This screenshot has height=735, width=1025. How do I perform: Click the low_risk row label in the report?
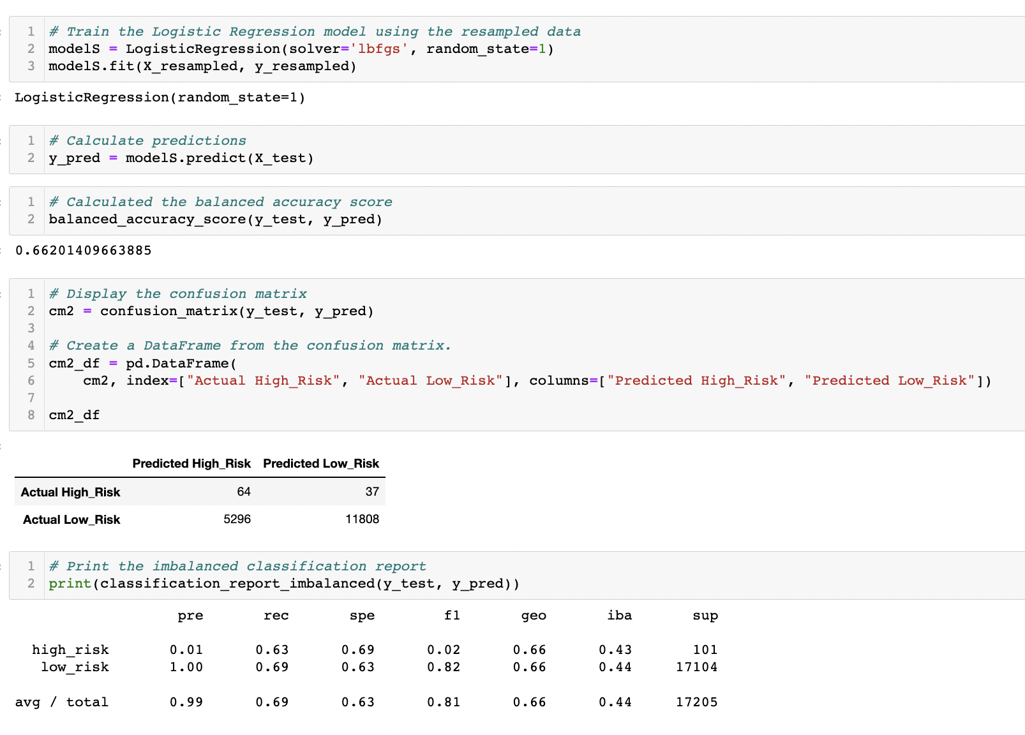point(75,667)
